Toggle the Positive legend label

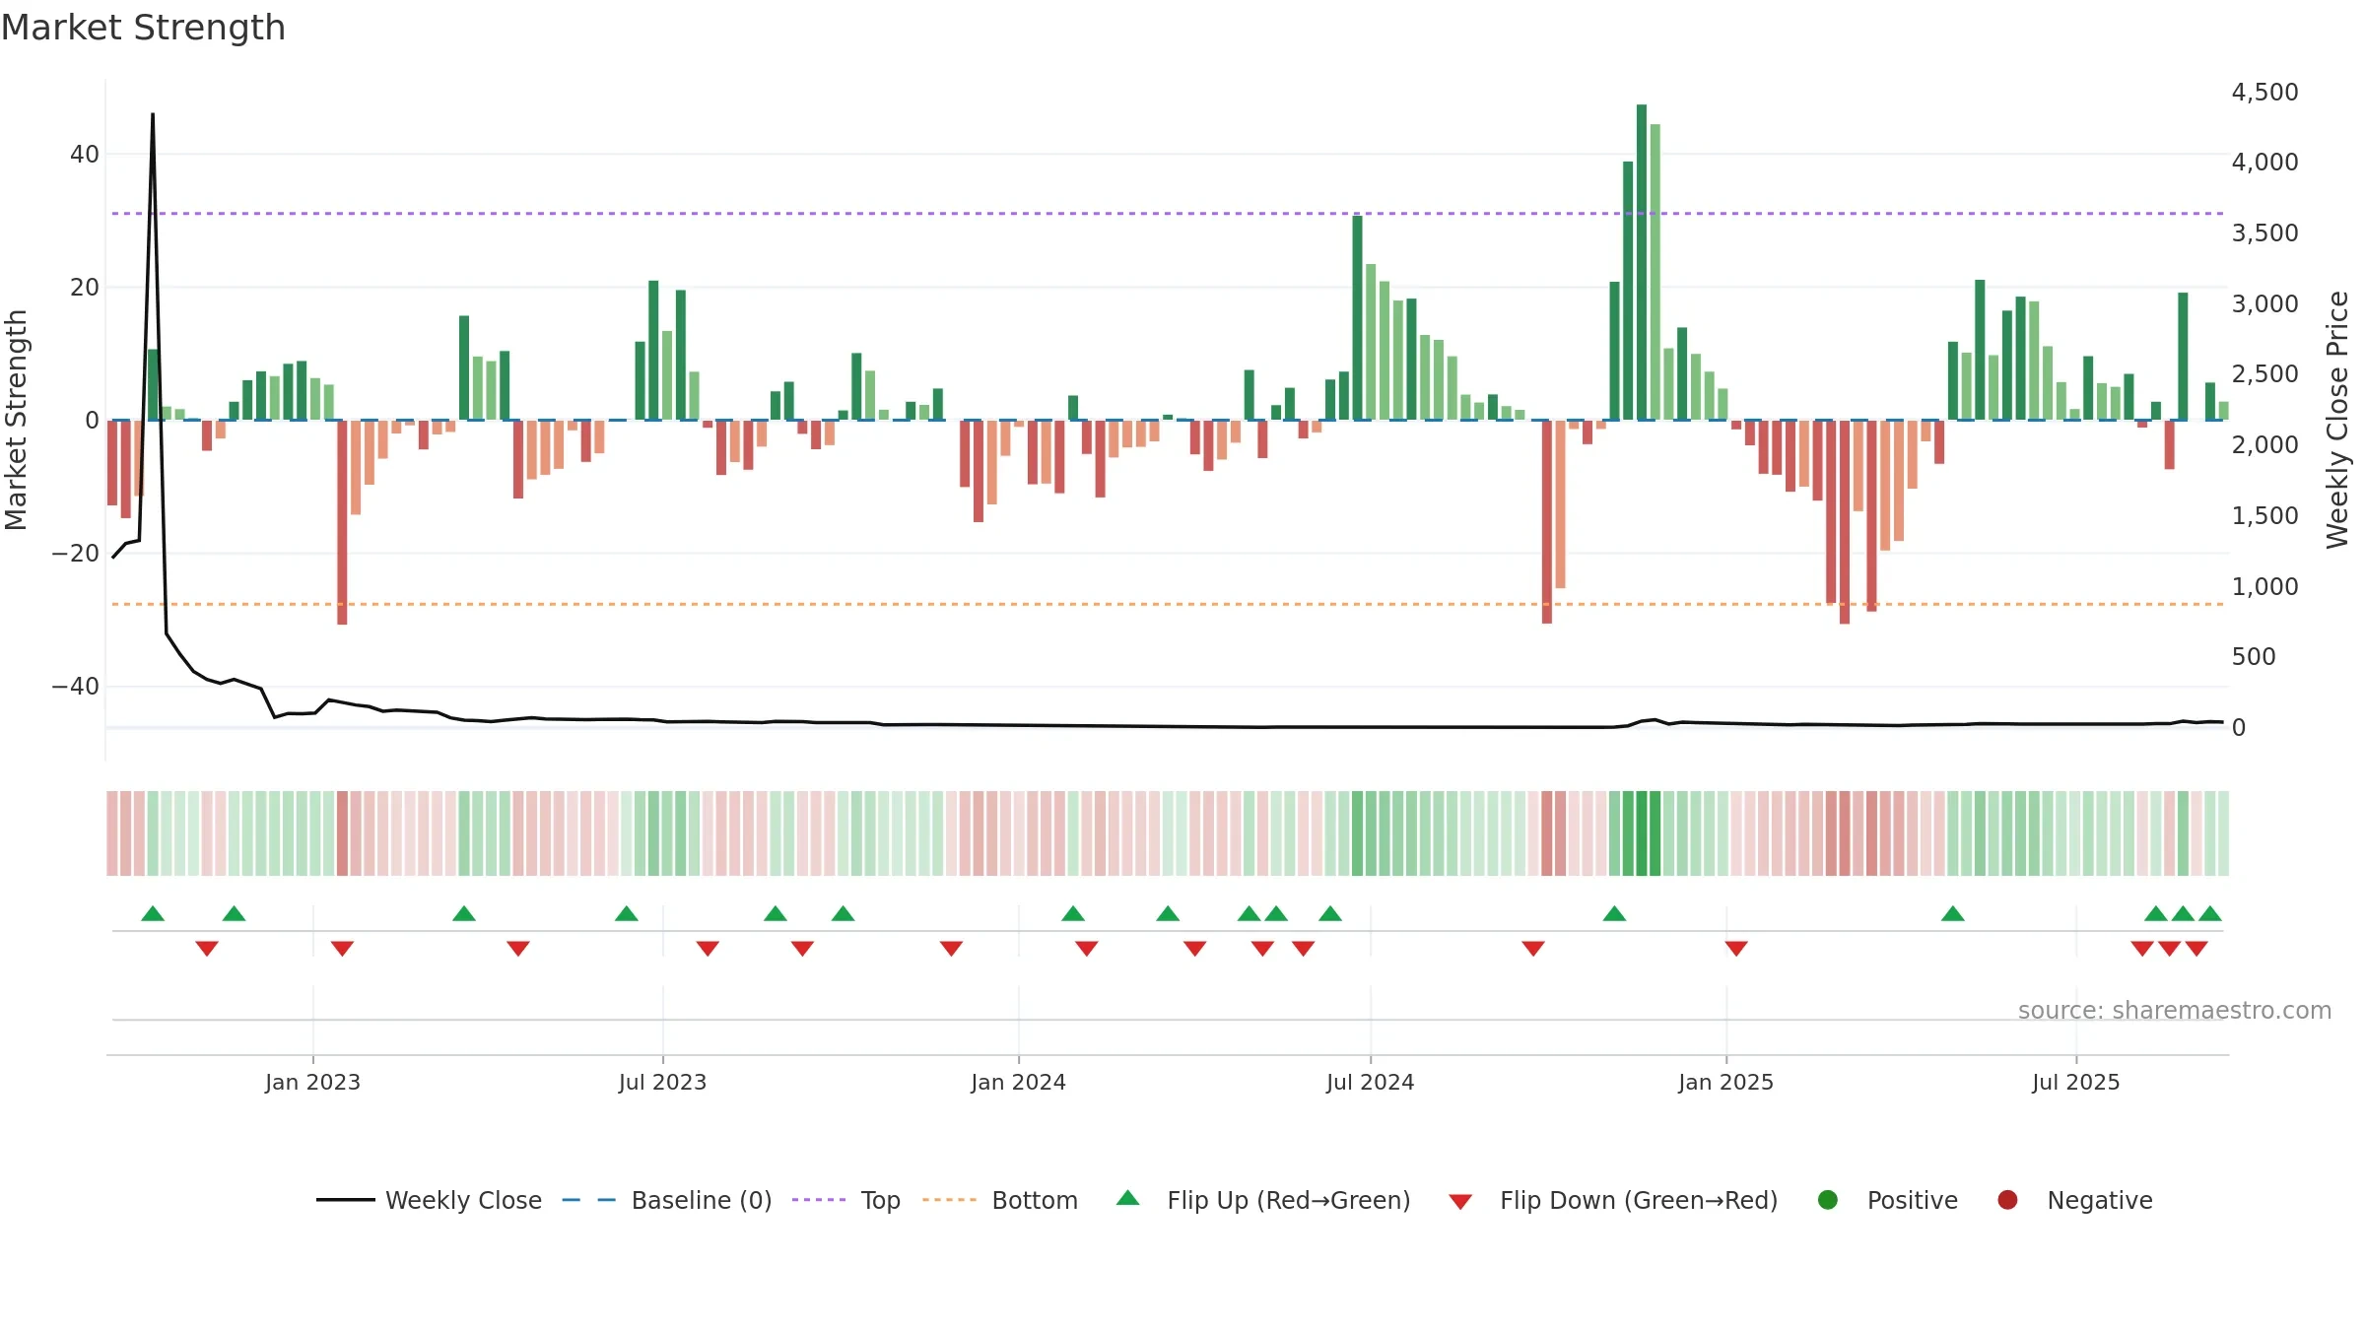1913,1201
